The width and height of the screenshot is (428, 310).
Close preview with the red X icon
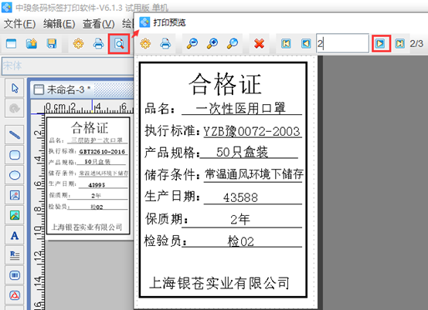tap(259, 43)
